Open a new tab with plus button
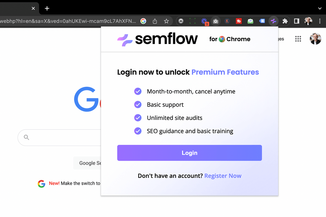Image resolution: width=326 pixels, height=217 pixels. 47,8
